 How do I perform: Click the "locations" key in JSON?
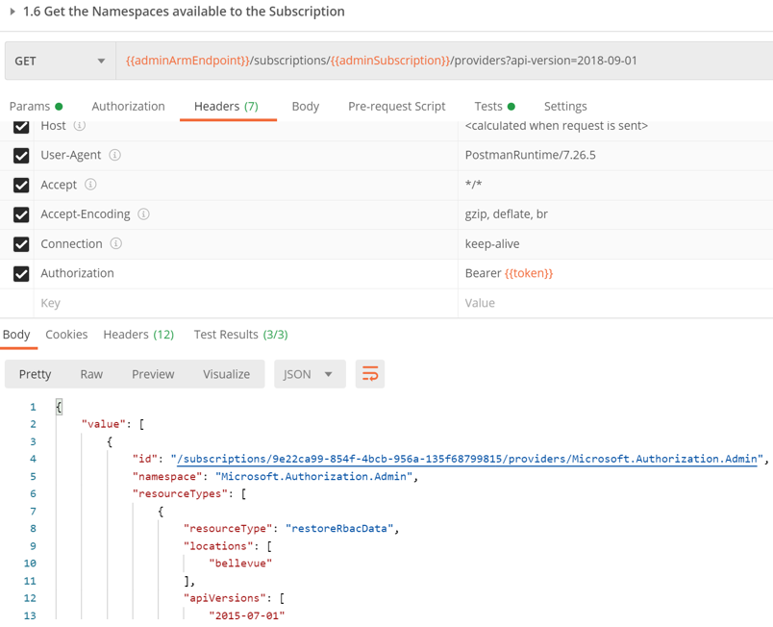point(218,546)
